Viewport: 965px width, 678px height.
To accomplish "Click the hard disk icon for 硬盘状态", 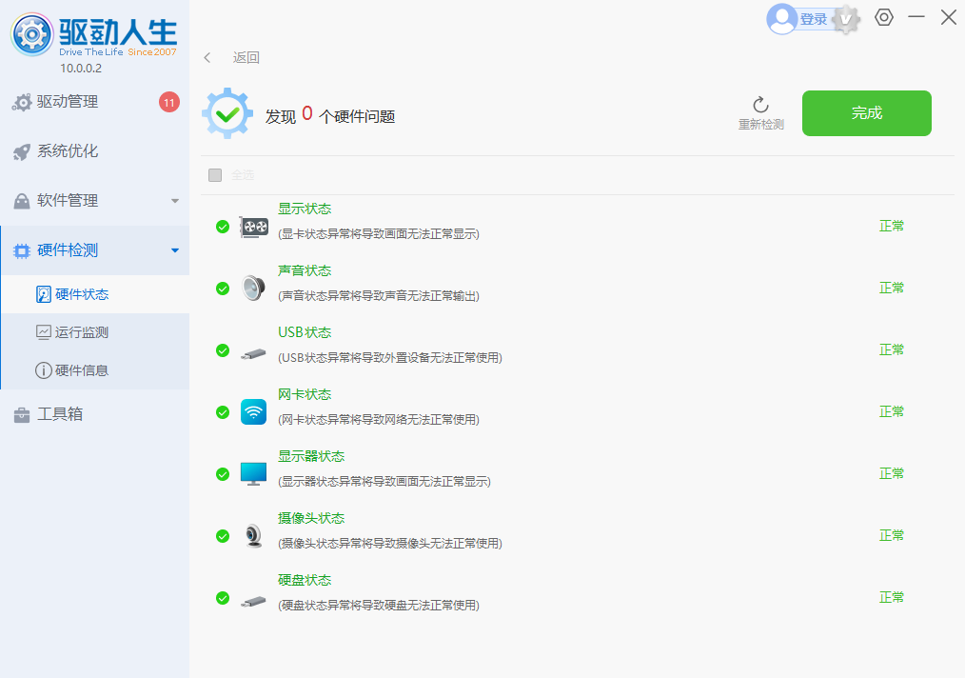I will pyautogui.click(x=252, y=598).
